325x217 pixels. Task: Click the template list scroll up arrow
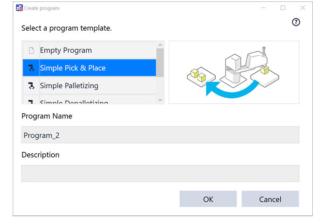pos(160,45)
